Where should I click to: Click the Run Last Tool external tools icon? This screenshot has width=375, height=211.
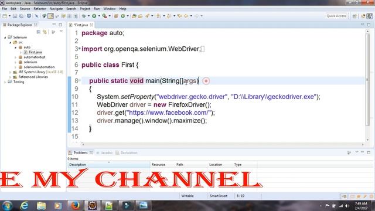click(104, 16)
